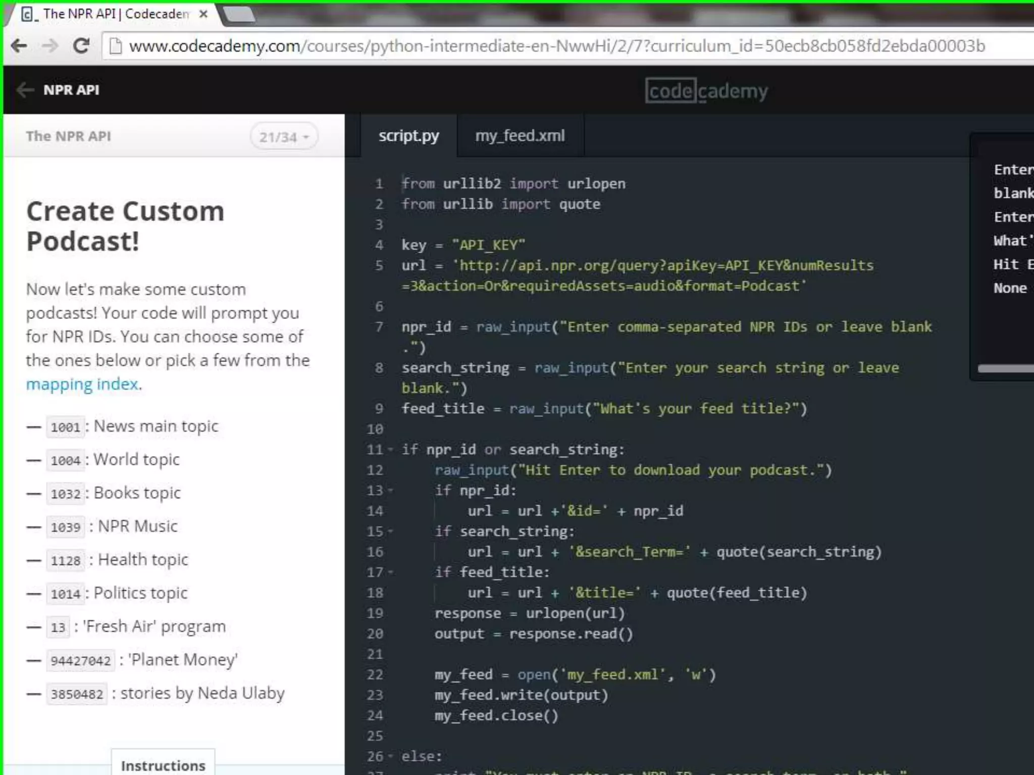Switch to the my_feed.xml tab

click(520, 136)
